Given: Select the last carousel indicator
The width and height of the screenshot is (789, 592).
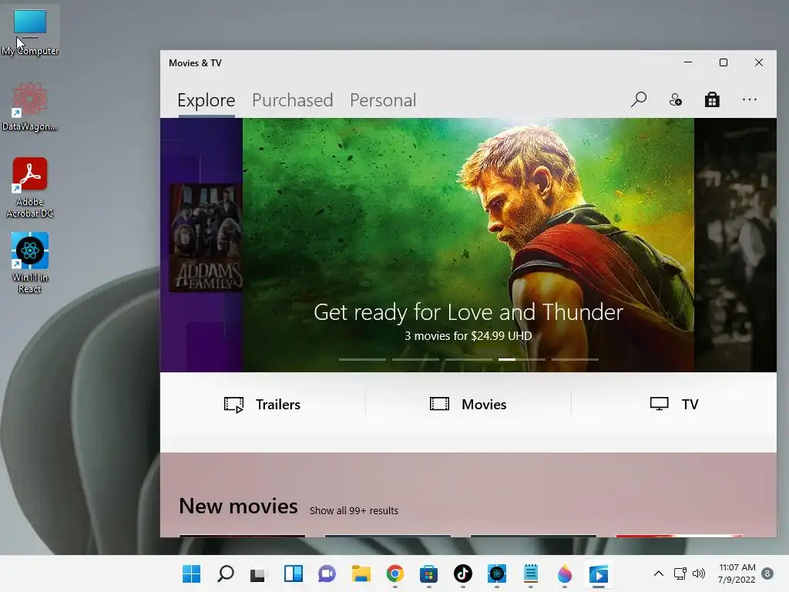Looking at the screenshot, I should coord(575,359).
